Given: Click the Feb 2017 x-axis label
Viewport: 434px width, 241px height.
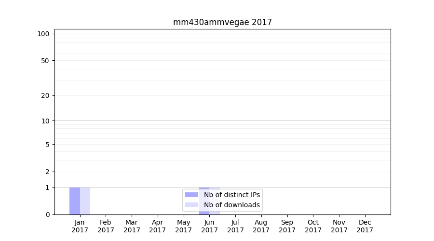Looking at the screenshot, I should (x=106, y=226).
